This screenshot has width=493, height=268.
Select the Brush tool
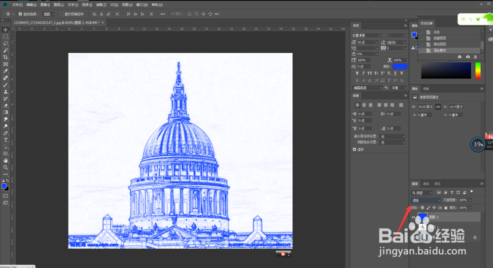5,85
